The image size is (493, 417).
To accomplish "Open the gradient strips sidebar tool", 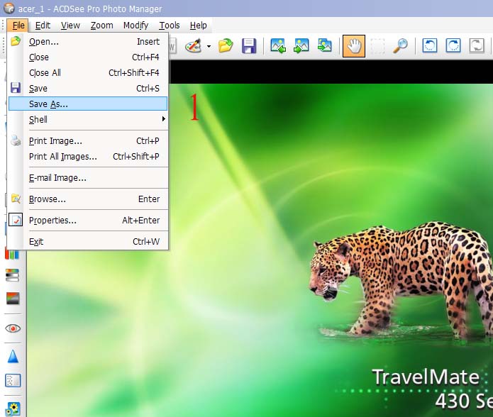I will 13,275.
